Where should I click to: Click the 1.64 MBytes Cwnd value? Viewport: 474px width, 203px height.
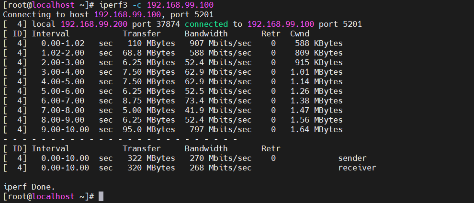[316, 129]
